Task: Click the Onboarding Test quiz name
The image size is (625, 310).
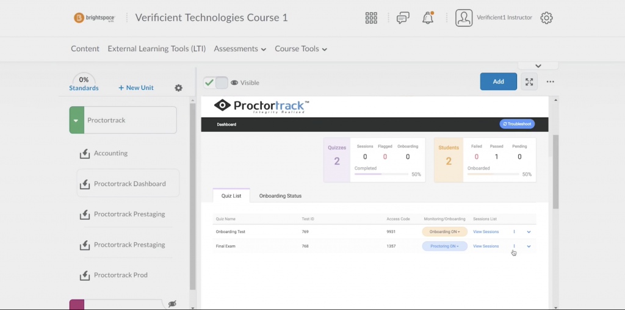Action: pos(230,231)
